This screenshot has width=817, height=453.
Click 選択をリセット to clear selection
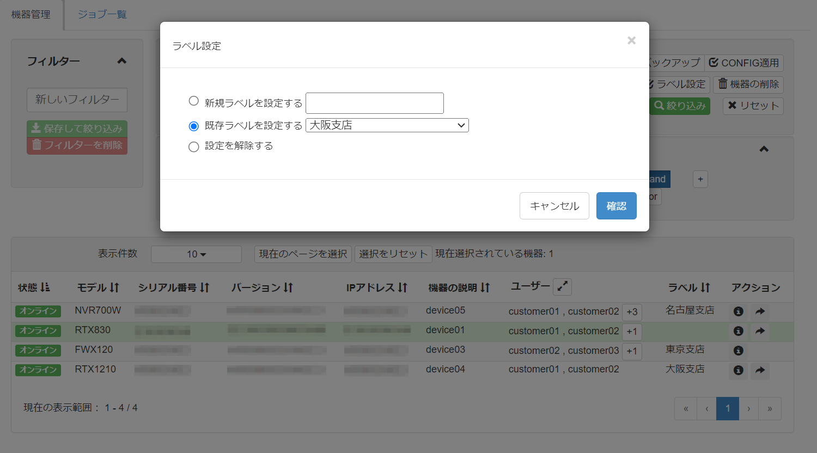click(x=393, y=254)
